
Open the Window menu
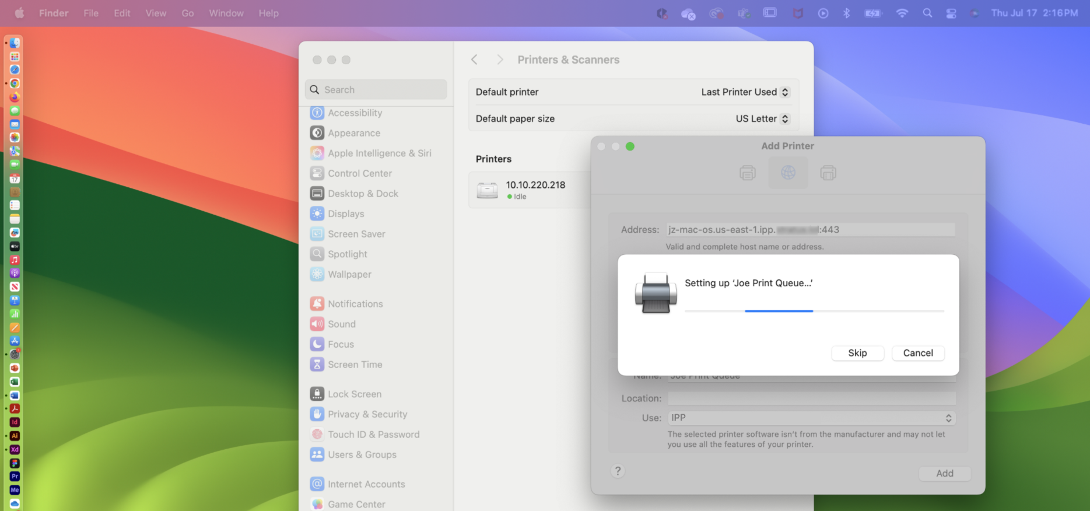[226, 13]
